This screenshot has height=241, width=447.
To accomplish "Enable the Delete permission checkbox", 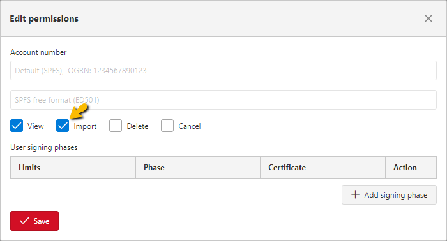I will [116, 126].
